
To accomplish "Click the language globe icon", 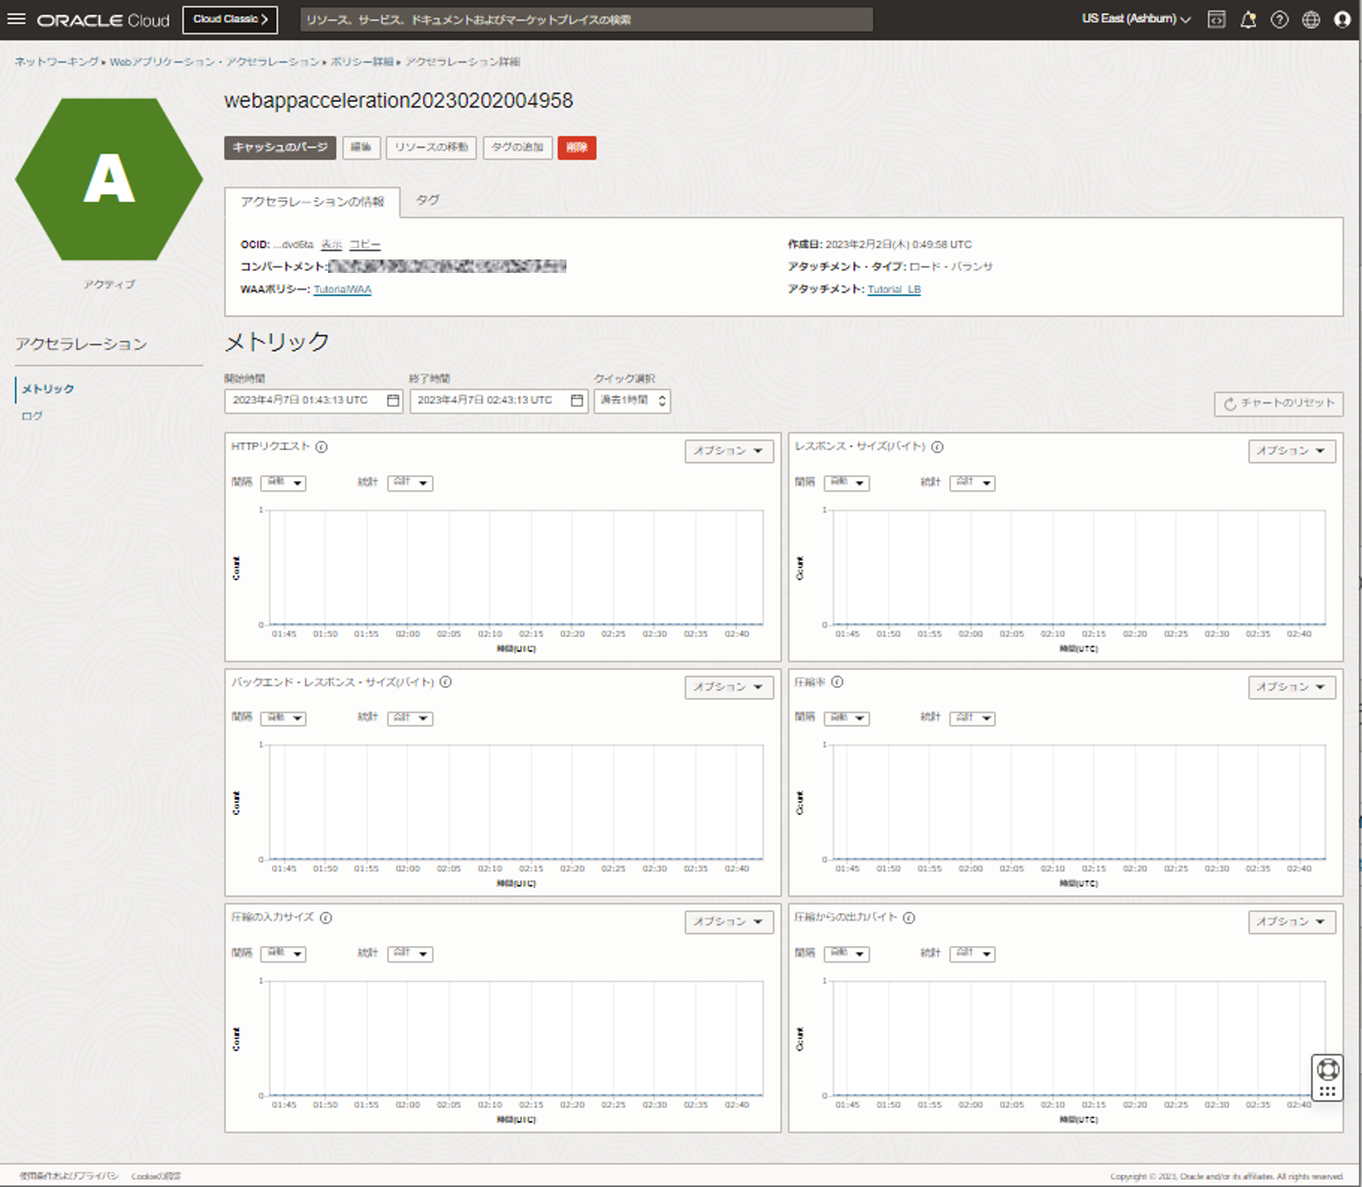I will tap(1311, 20).
